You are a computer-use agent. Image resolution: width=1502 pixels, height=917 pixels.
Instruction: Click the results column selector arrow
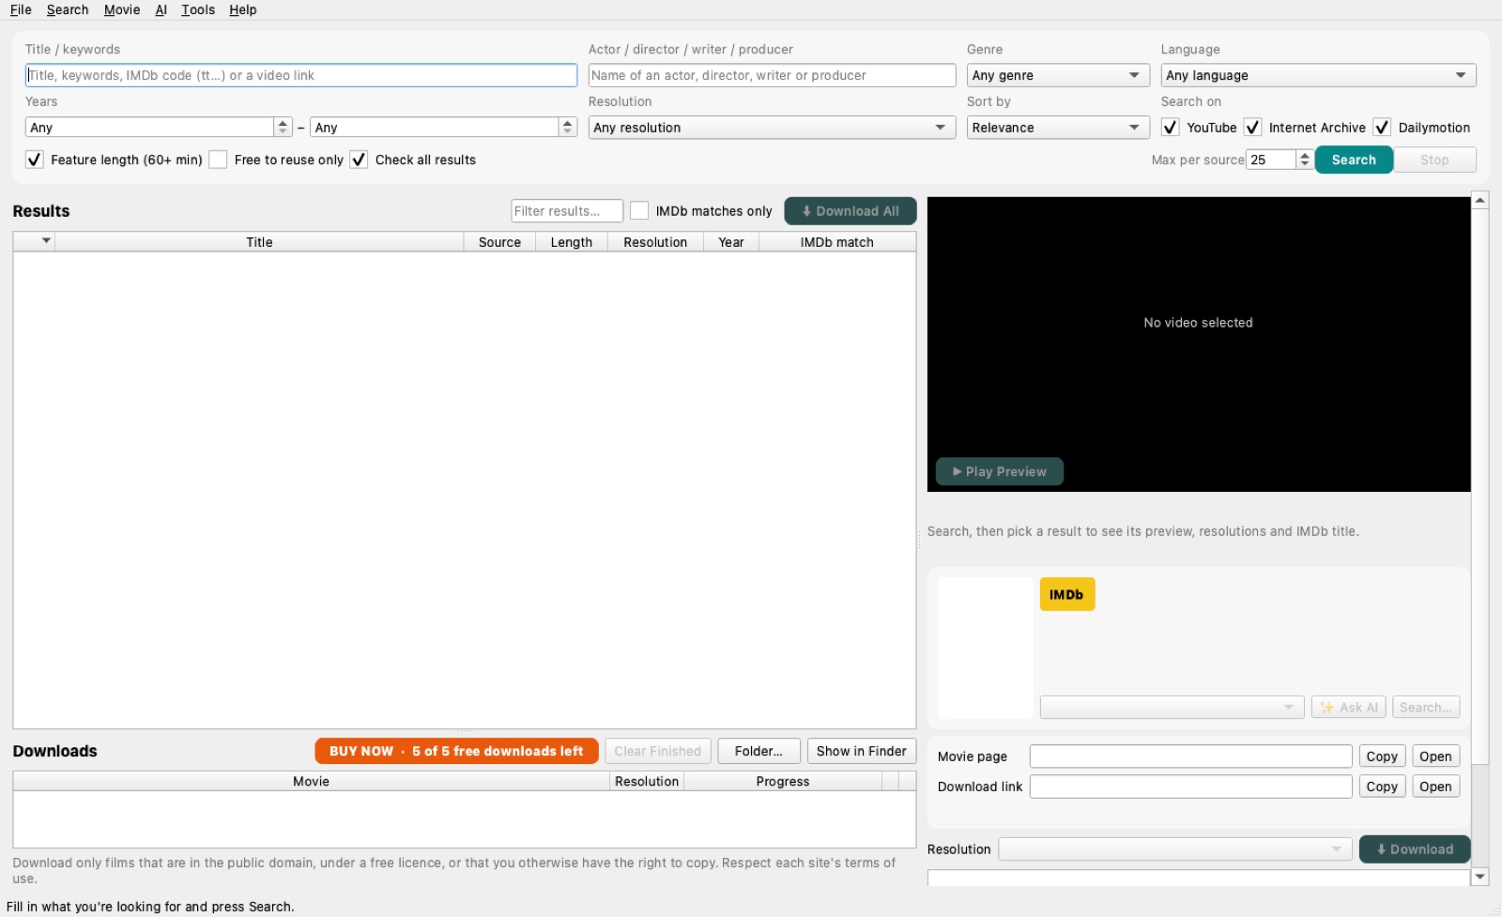click(46, 241)
